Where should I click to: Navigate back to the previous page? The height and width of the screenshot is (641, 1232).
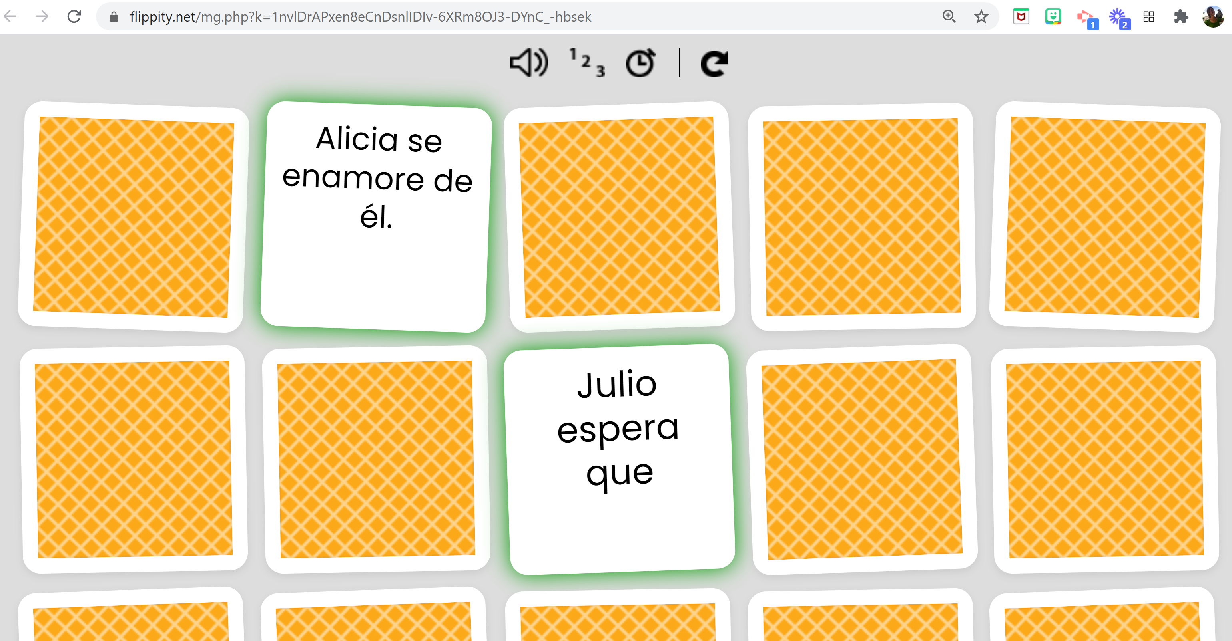coord(10,17)
